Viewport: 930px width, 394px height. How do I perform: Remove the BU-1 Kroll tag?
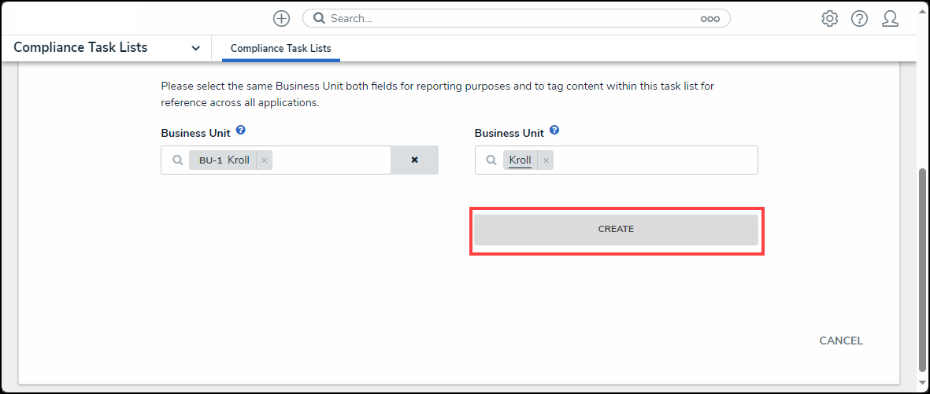point(265,160)
